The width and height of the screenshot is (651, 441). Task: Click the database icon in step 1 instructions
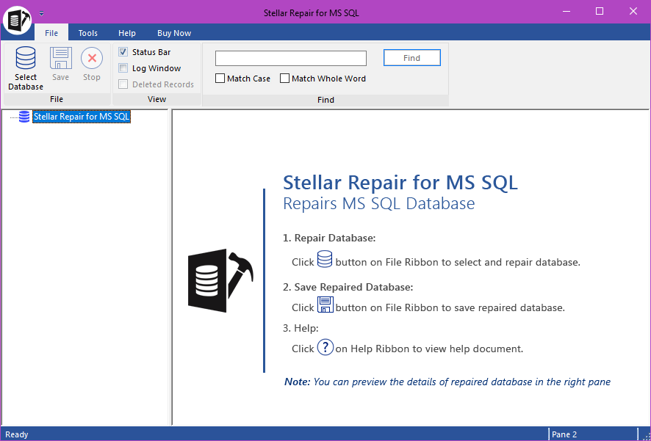(x=325, y=258)
